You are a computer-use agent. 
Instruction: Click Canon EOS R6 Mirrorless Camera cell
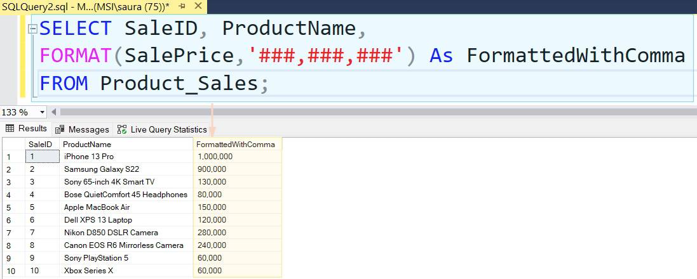126,245
